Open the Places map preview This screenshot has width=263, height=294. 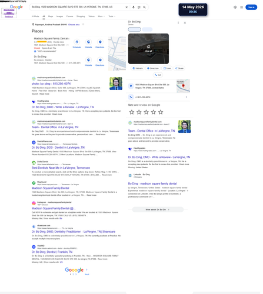point(117,54)
